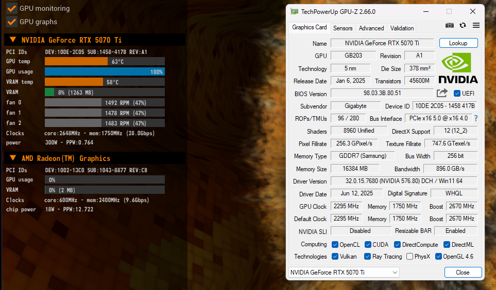
Task: Click the Driver Version field
Action: pos(404,181)
